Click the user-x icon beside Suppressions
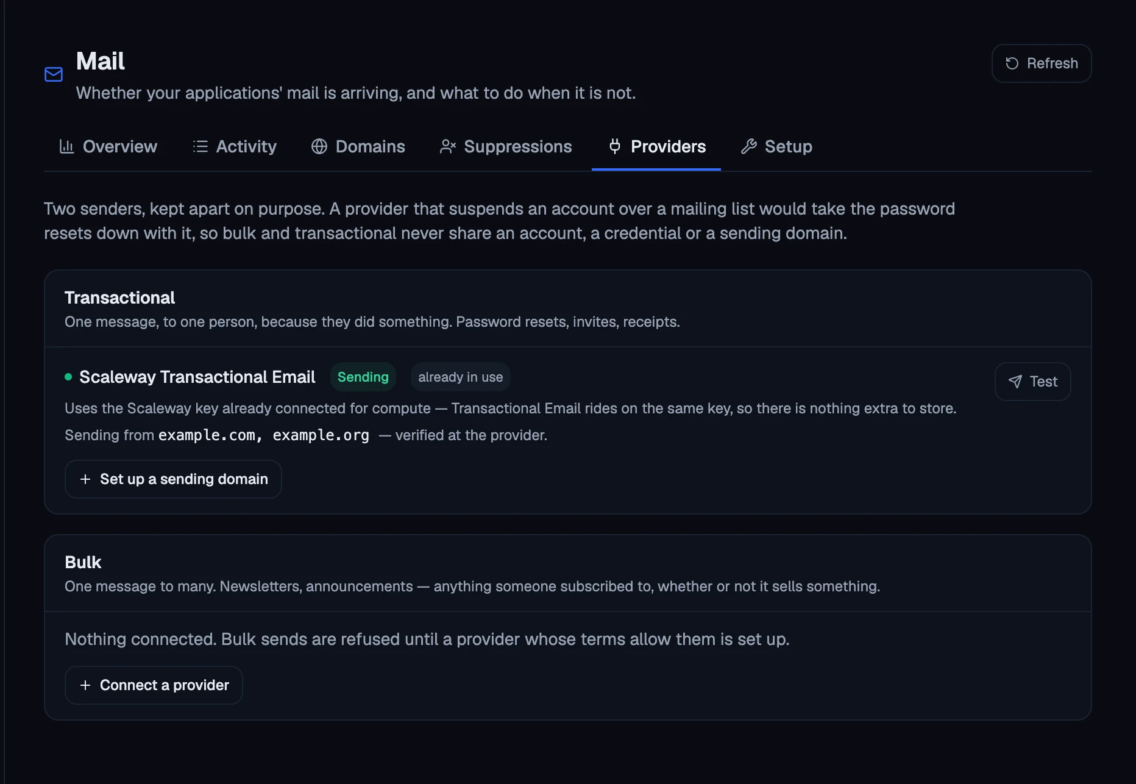 (x=448, y=146)
